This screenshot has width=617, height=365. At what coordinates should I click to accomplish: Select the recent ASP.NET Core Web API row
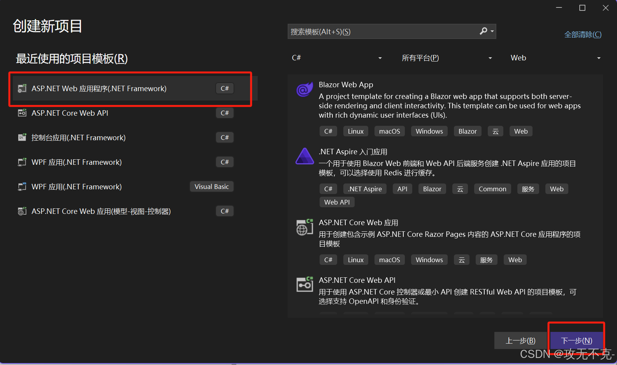135,113
